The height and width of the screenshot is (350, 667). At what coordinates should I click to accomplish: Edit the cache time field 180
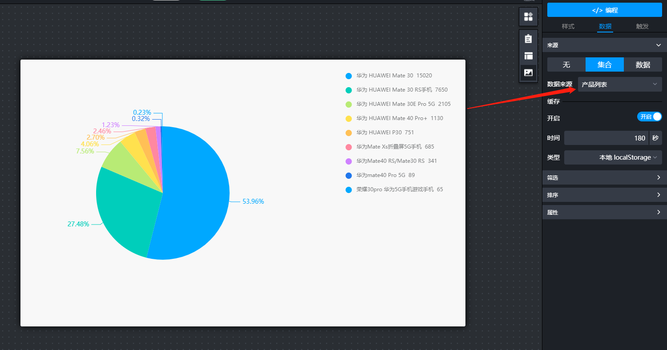606,138
